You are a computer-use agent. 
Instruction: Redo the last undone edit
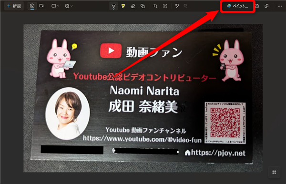(186, 6)
